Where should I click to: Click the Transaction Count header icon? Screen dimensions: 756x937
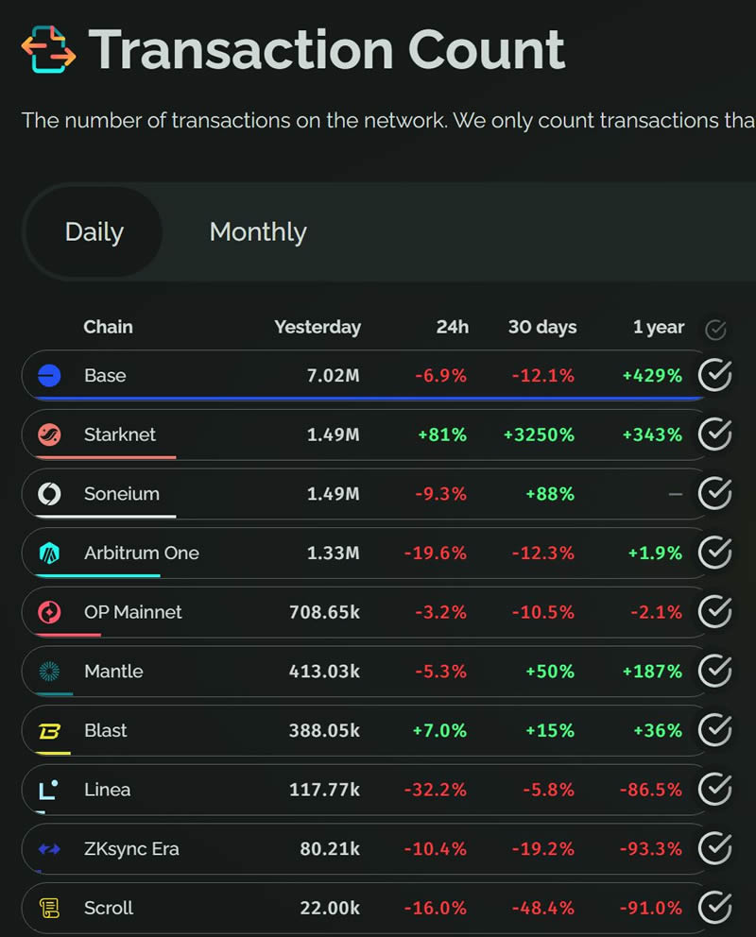click(48, 50)
